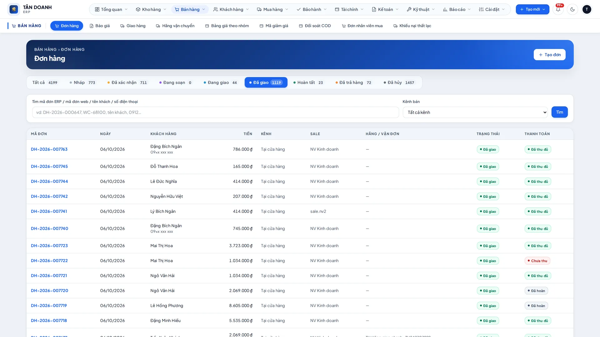Screen dimensions: 600x337
Task: Toggle dark mode moon icon
Action: (572, 9)
